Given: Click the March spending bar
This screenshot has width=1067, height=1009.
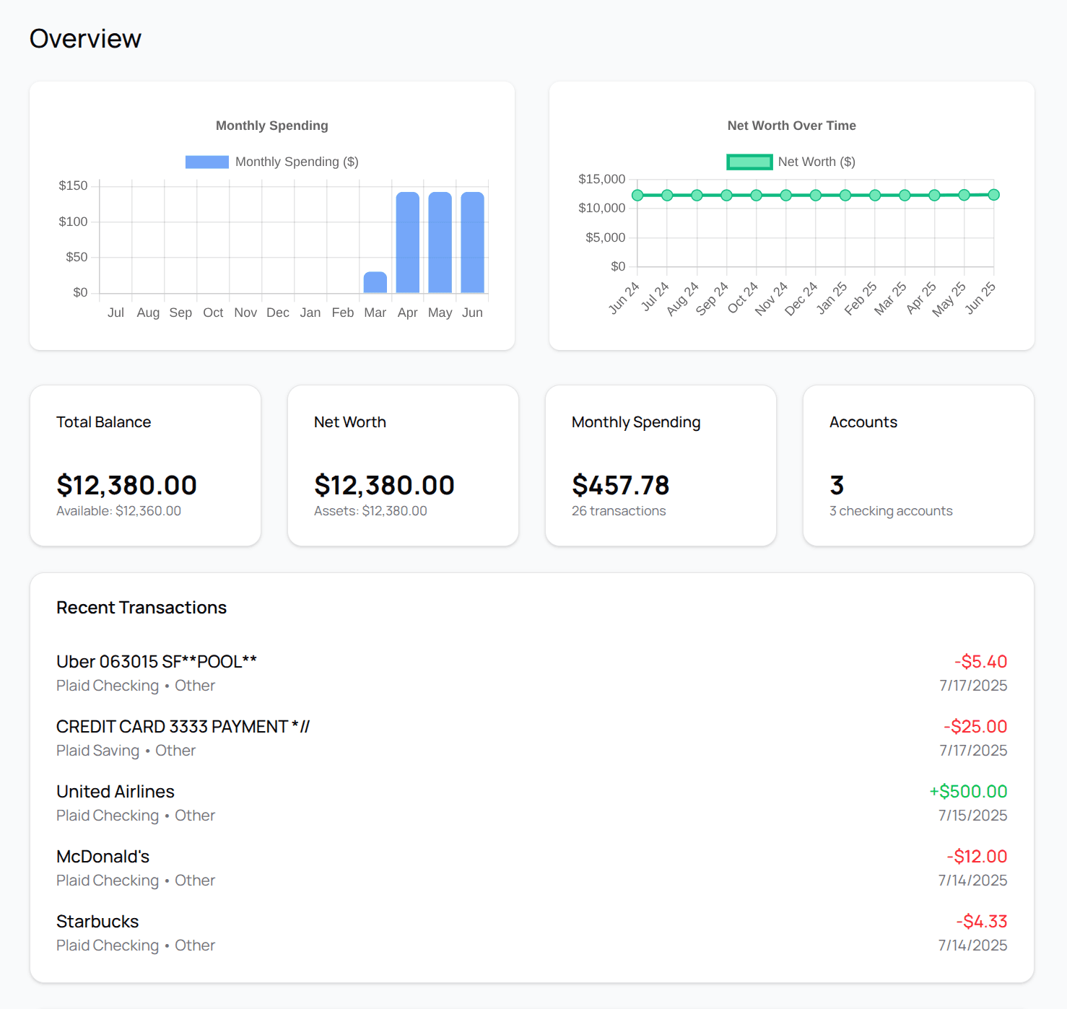Looking at the screenshot, I should pyautogui.click(x=375, y=281).
